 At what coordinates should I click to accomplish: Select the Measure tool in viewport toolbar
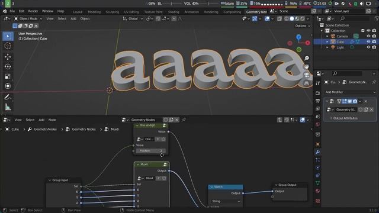tap(8, 107)
